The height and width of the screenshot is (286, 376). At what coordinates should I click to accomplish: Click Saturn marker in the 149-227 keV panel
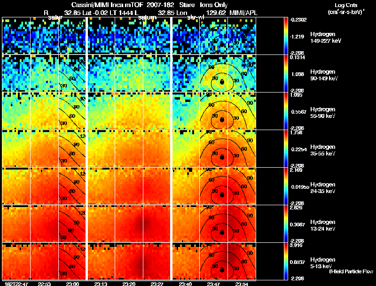(x=222, y=44)
